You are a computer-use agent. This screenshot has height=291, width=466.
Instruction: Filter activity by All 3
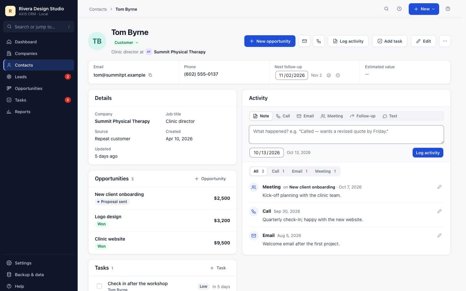(259, 171)
